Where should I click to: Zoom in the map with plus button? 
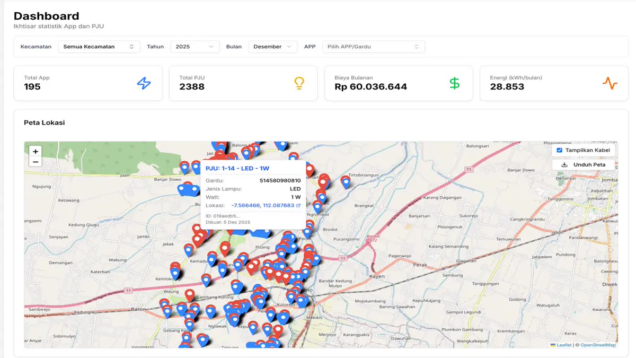36,152
